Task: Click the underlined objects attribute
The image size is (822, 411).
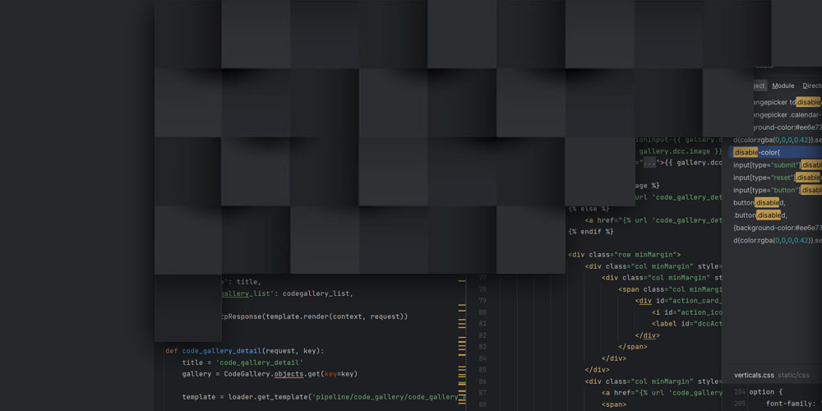Action: tap(289, 374)
